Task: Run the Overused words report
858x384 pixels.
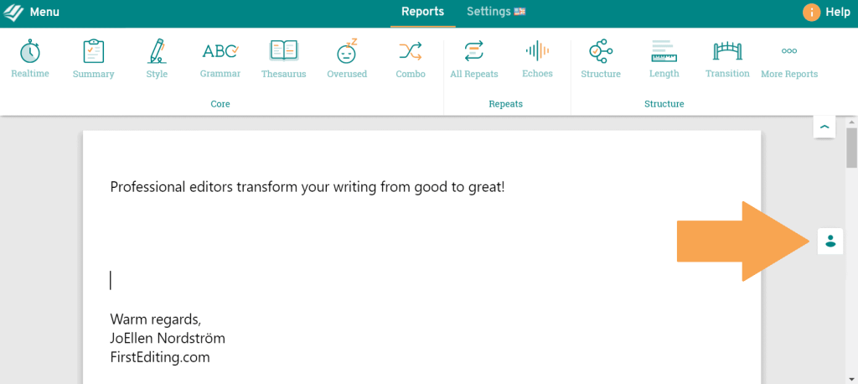Action: [x=347, y=52]
